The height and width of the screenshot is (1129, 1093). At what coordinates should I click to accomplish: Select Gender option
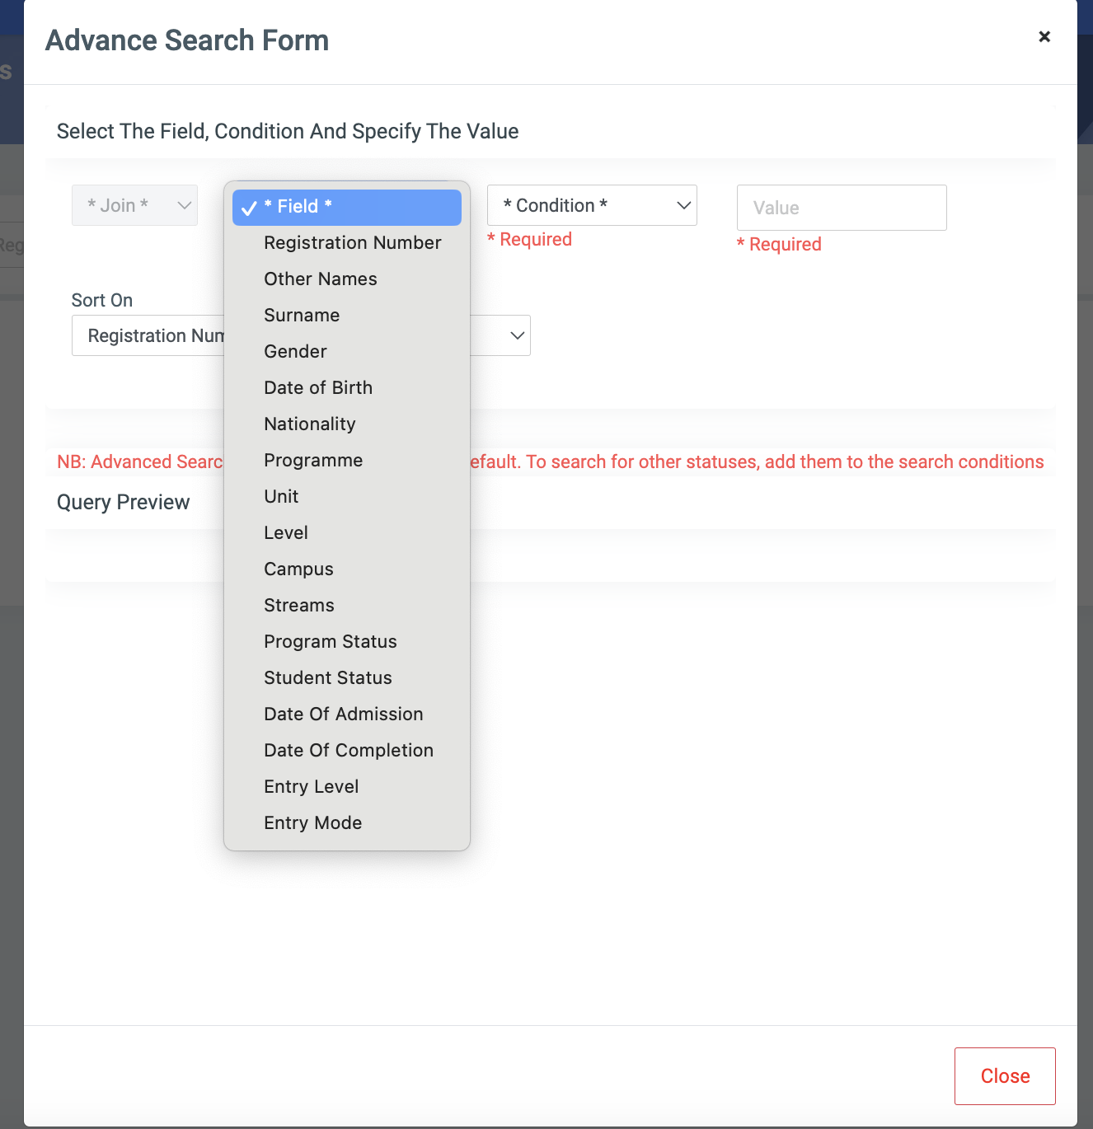coord(347,352)
